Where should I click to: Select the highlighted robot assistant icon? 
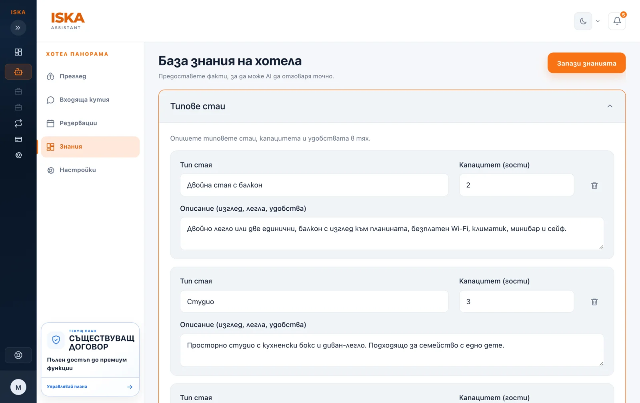click(18, 72)
